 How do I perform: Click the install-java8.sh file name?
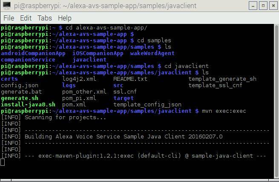pyautogui.click(x=28, y=105)
